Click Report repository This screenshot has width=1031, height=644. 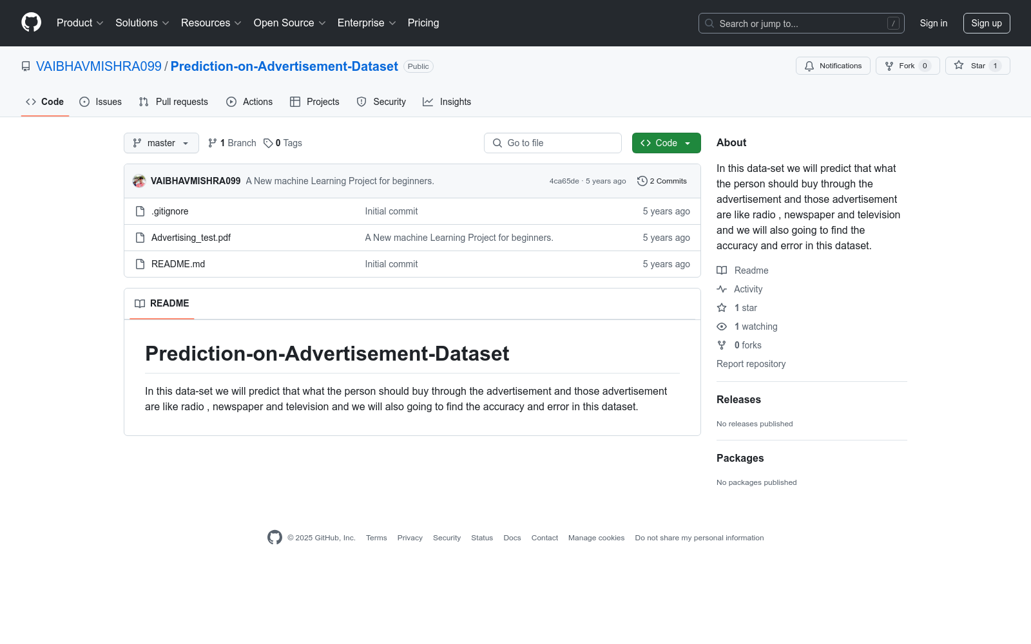click(x=751, y=364)
